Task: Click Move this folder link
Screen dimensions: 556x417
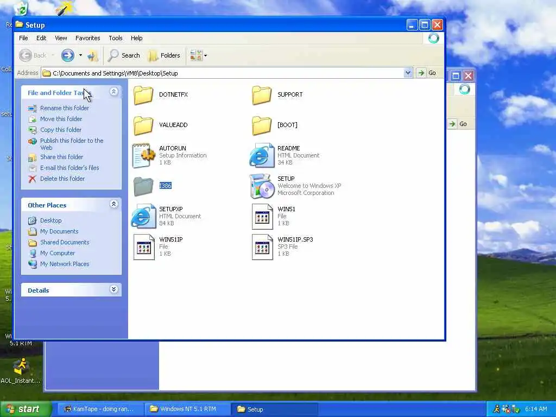Action: point(61,119)
